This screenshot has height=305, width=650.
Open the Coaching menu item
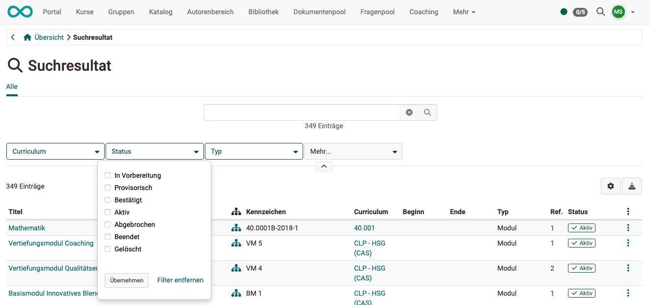[x=424, y=12]
